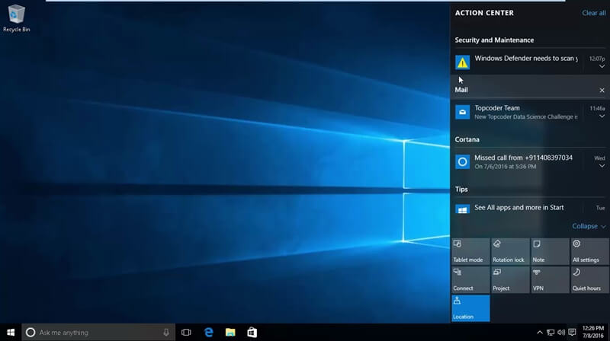Click Clear all notifications link
610x341 pixels.
pos(594,13)
